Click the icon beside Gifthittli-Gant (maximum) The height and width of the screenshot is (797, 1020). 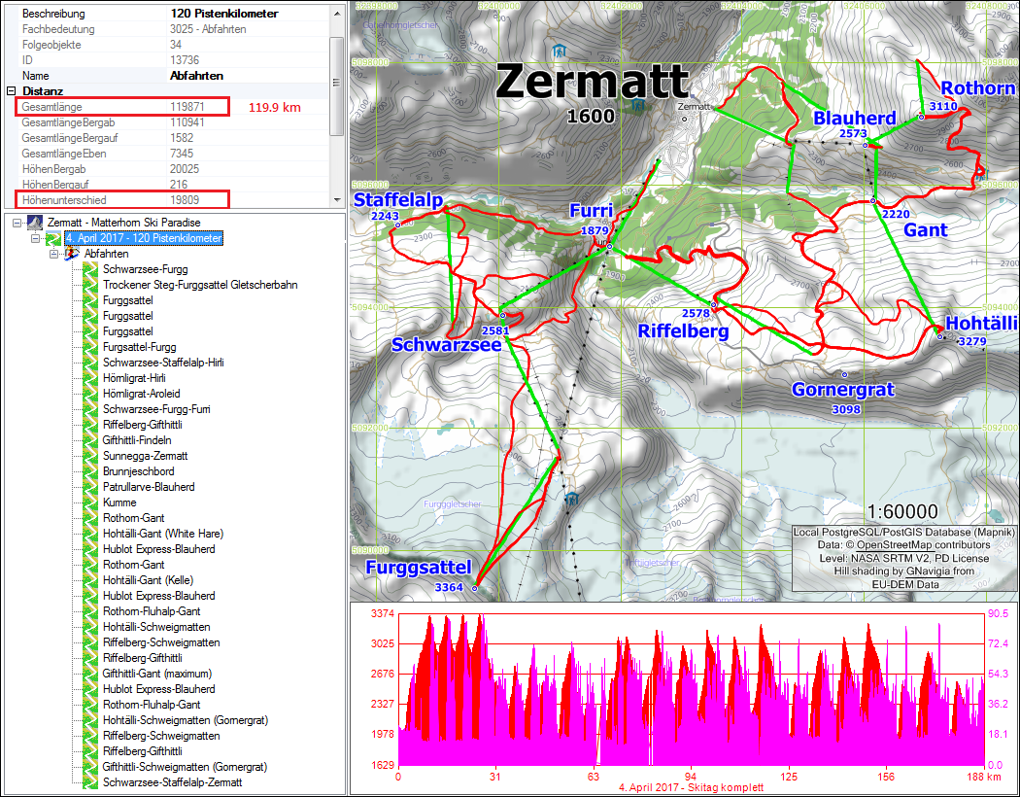[x=89, y=674]
